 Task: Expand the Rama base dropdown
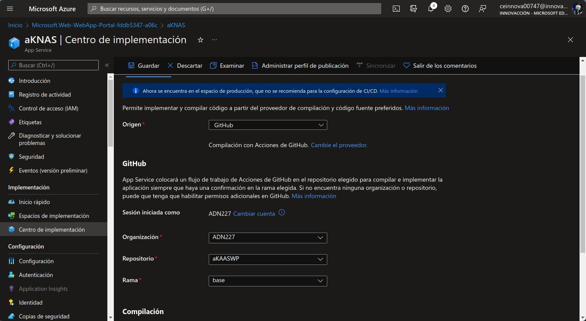pyautogui.click(x=268, y=281)
